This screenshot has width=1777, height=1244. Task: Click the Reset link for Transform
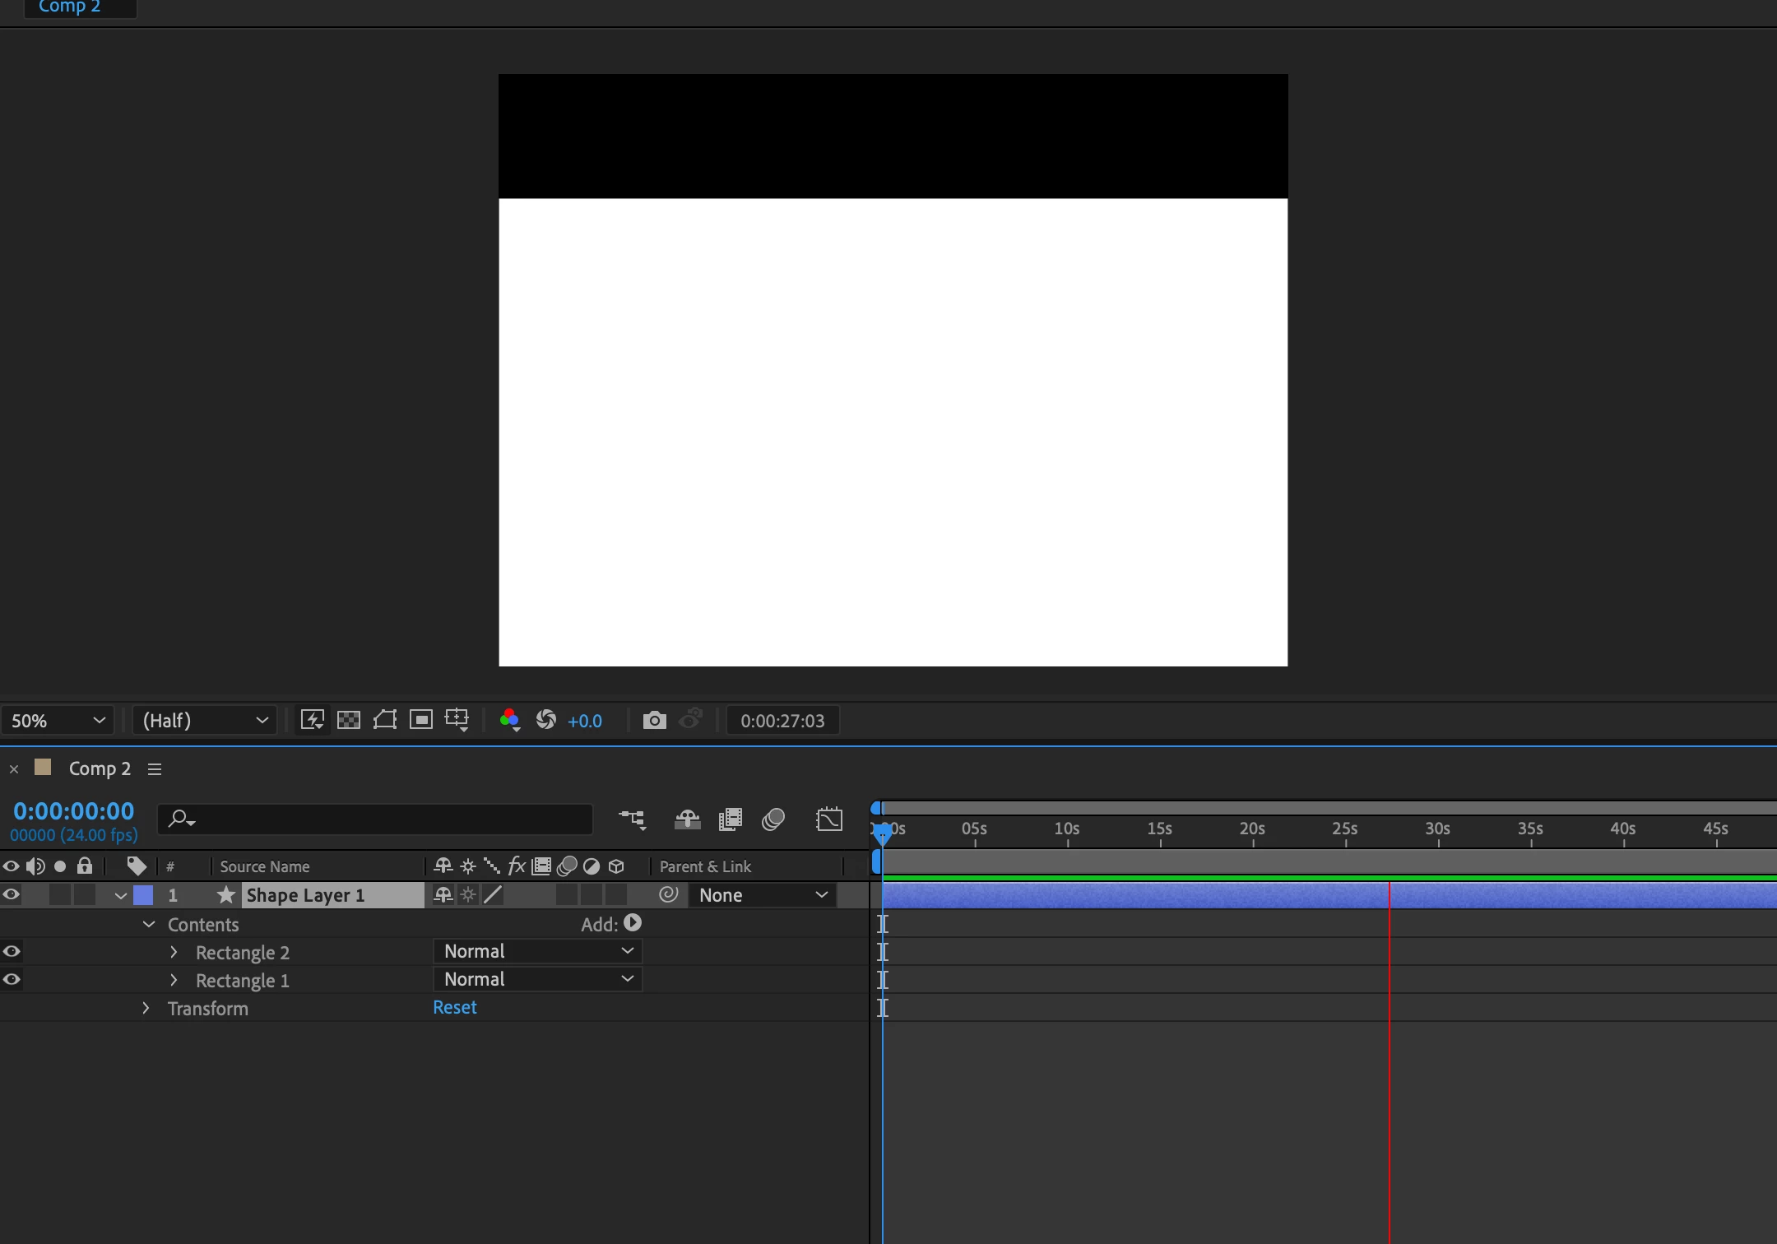tap(454, 1008)
